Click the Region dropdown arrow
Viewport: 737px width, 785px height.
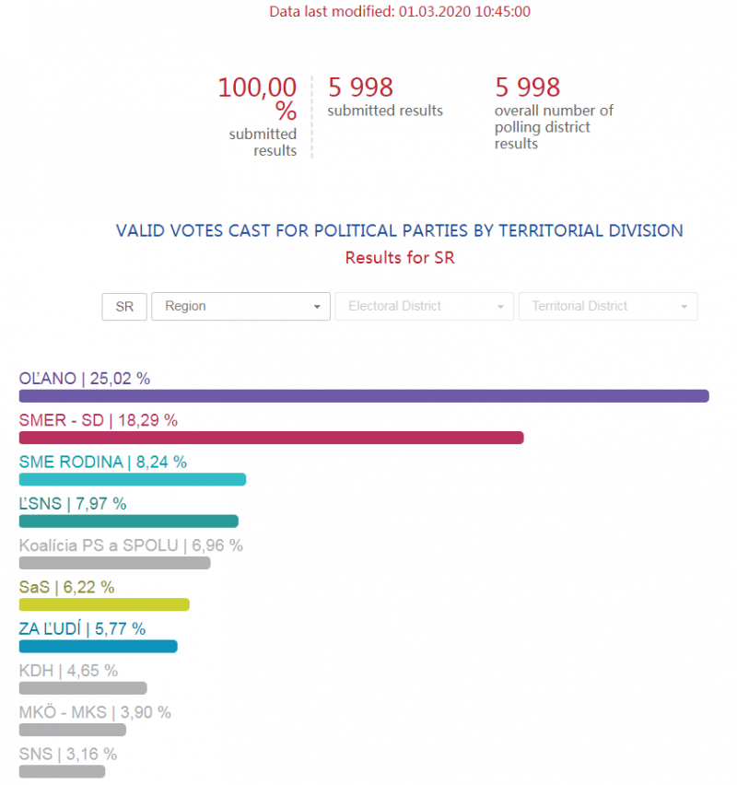(317, 307)
